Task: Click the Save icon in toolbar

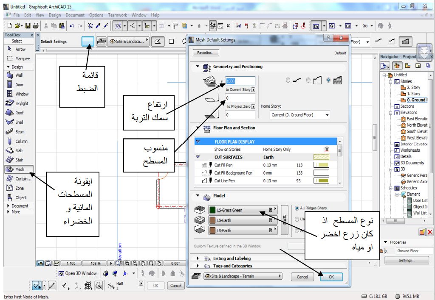Action: pos(28,26)
